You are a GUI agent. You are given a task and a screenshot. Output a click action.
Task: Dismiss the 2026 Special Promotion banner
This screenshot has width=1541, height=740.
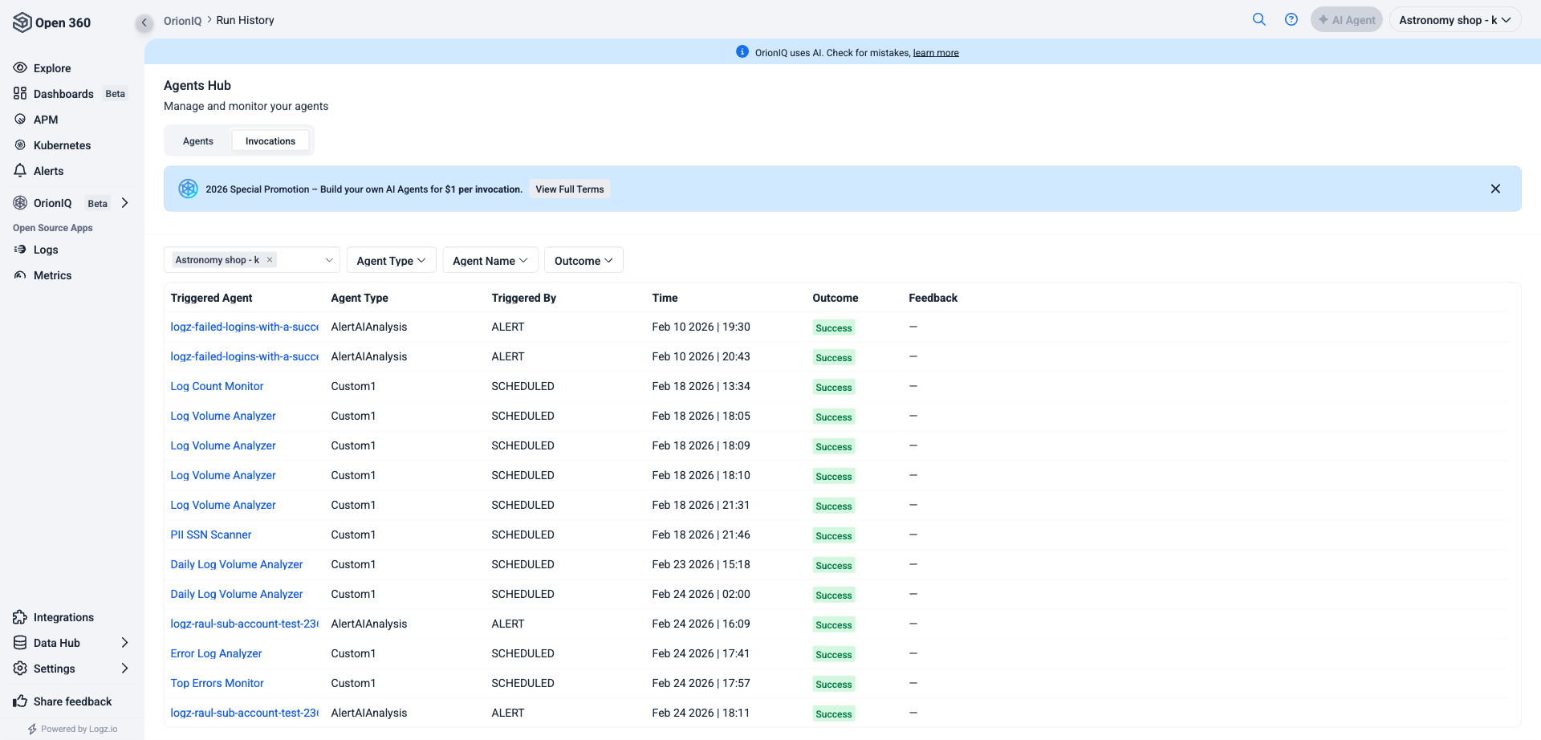coord(1494,189)
